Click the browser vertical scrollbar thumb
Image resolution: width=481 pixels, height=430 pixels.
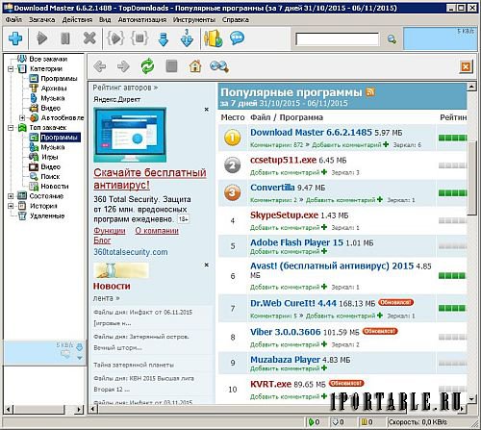tap(471, 178)
